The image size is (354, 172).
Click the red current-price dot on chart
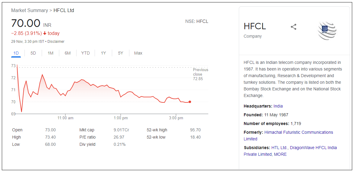(x=190, y=102)
